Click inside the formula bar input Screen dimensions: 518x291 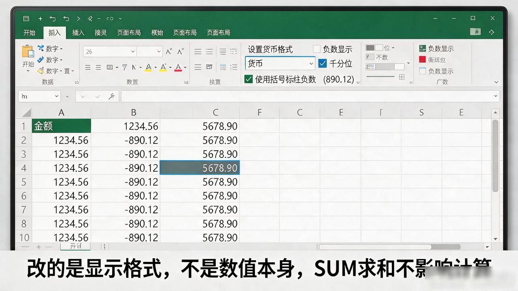click(x=310, y=96)
